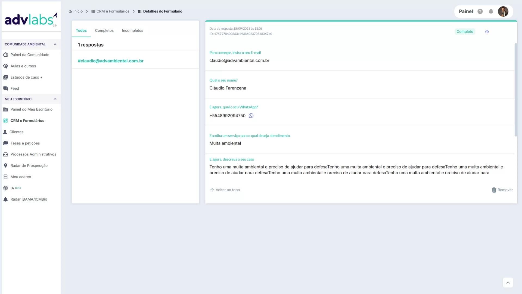The image size is (522, 294).
Task: Click the user profile avatar
Action: [x=503, y=11]
